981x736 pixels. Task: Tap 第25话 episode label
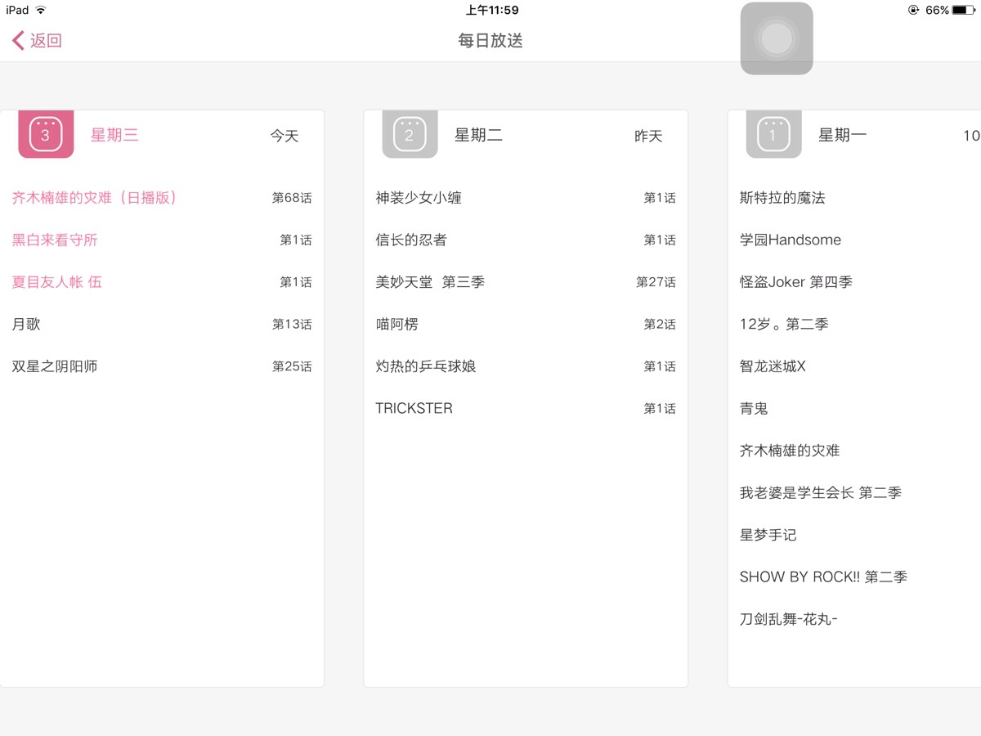292,366
